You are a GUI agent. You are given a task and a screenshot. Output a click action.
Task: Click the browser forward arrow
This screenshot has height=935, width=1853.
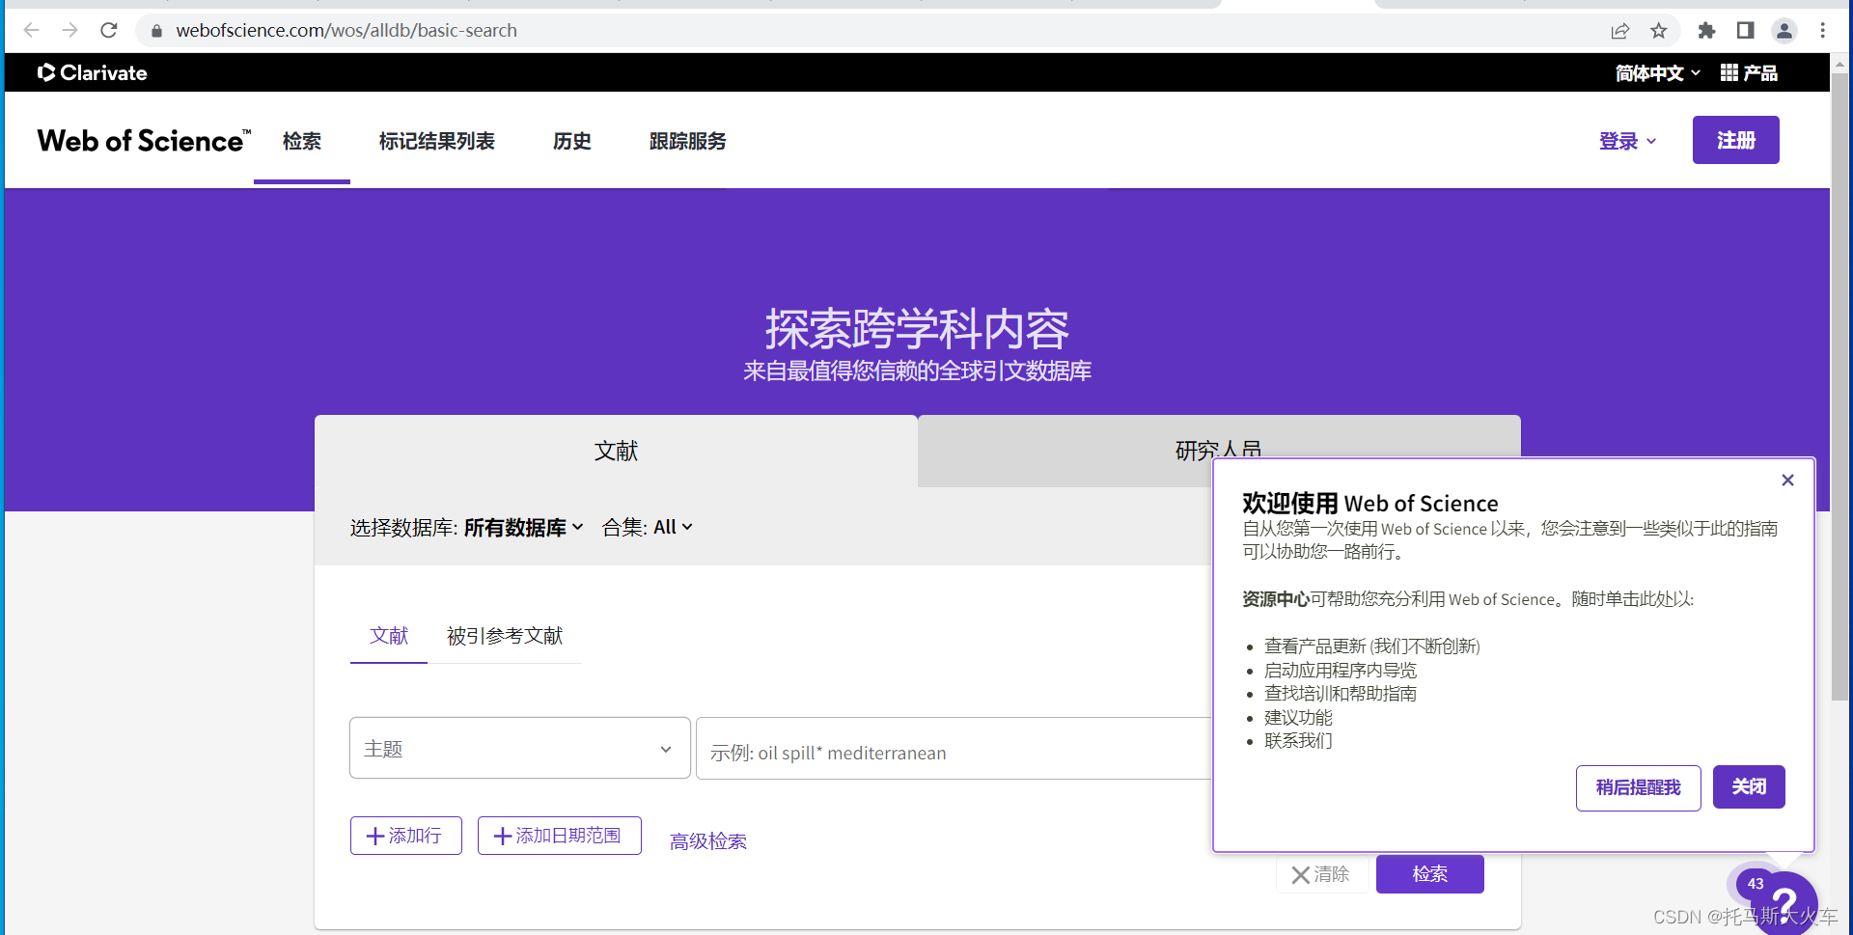click(69, 30)
